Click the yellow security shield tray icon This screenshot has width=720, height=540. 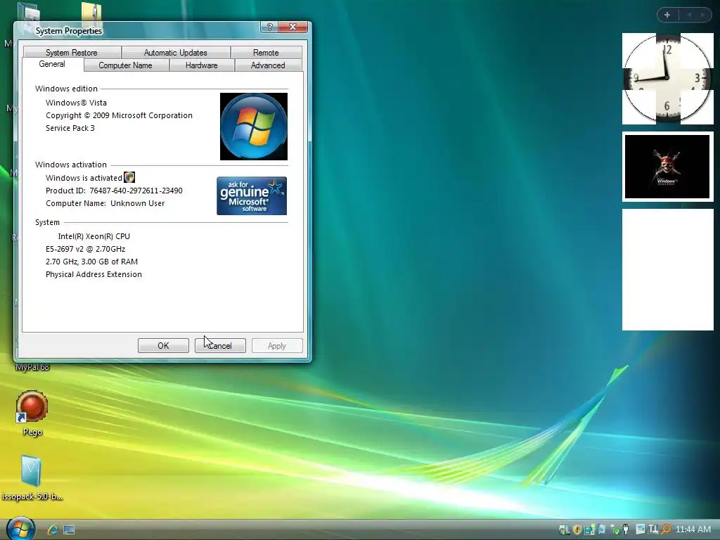(x=577, y=529)
